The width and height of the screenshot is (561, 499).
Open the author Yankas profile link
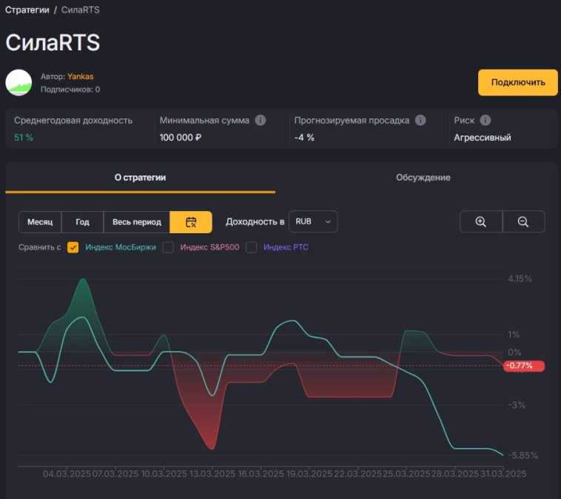(x=80, y=76)
